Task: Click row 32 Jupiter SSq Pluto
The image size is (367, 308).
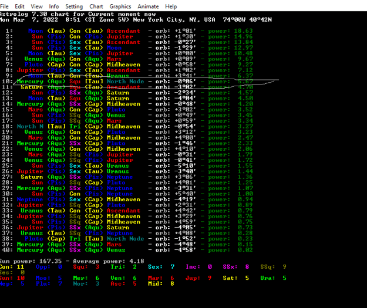Action: [127, 205]
